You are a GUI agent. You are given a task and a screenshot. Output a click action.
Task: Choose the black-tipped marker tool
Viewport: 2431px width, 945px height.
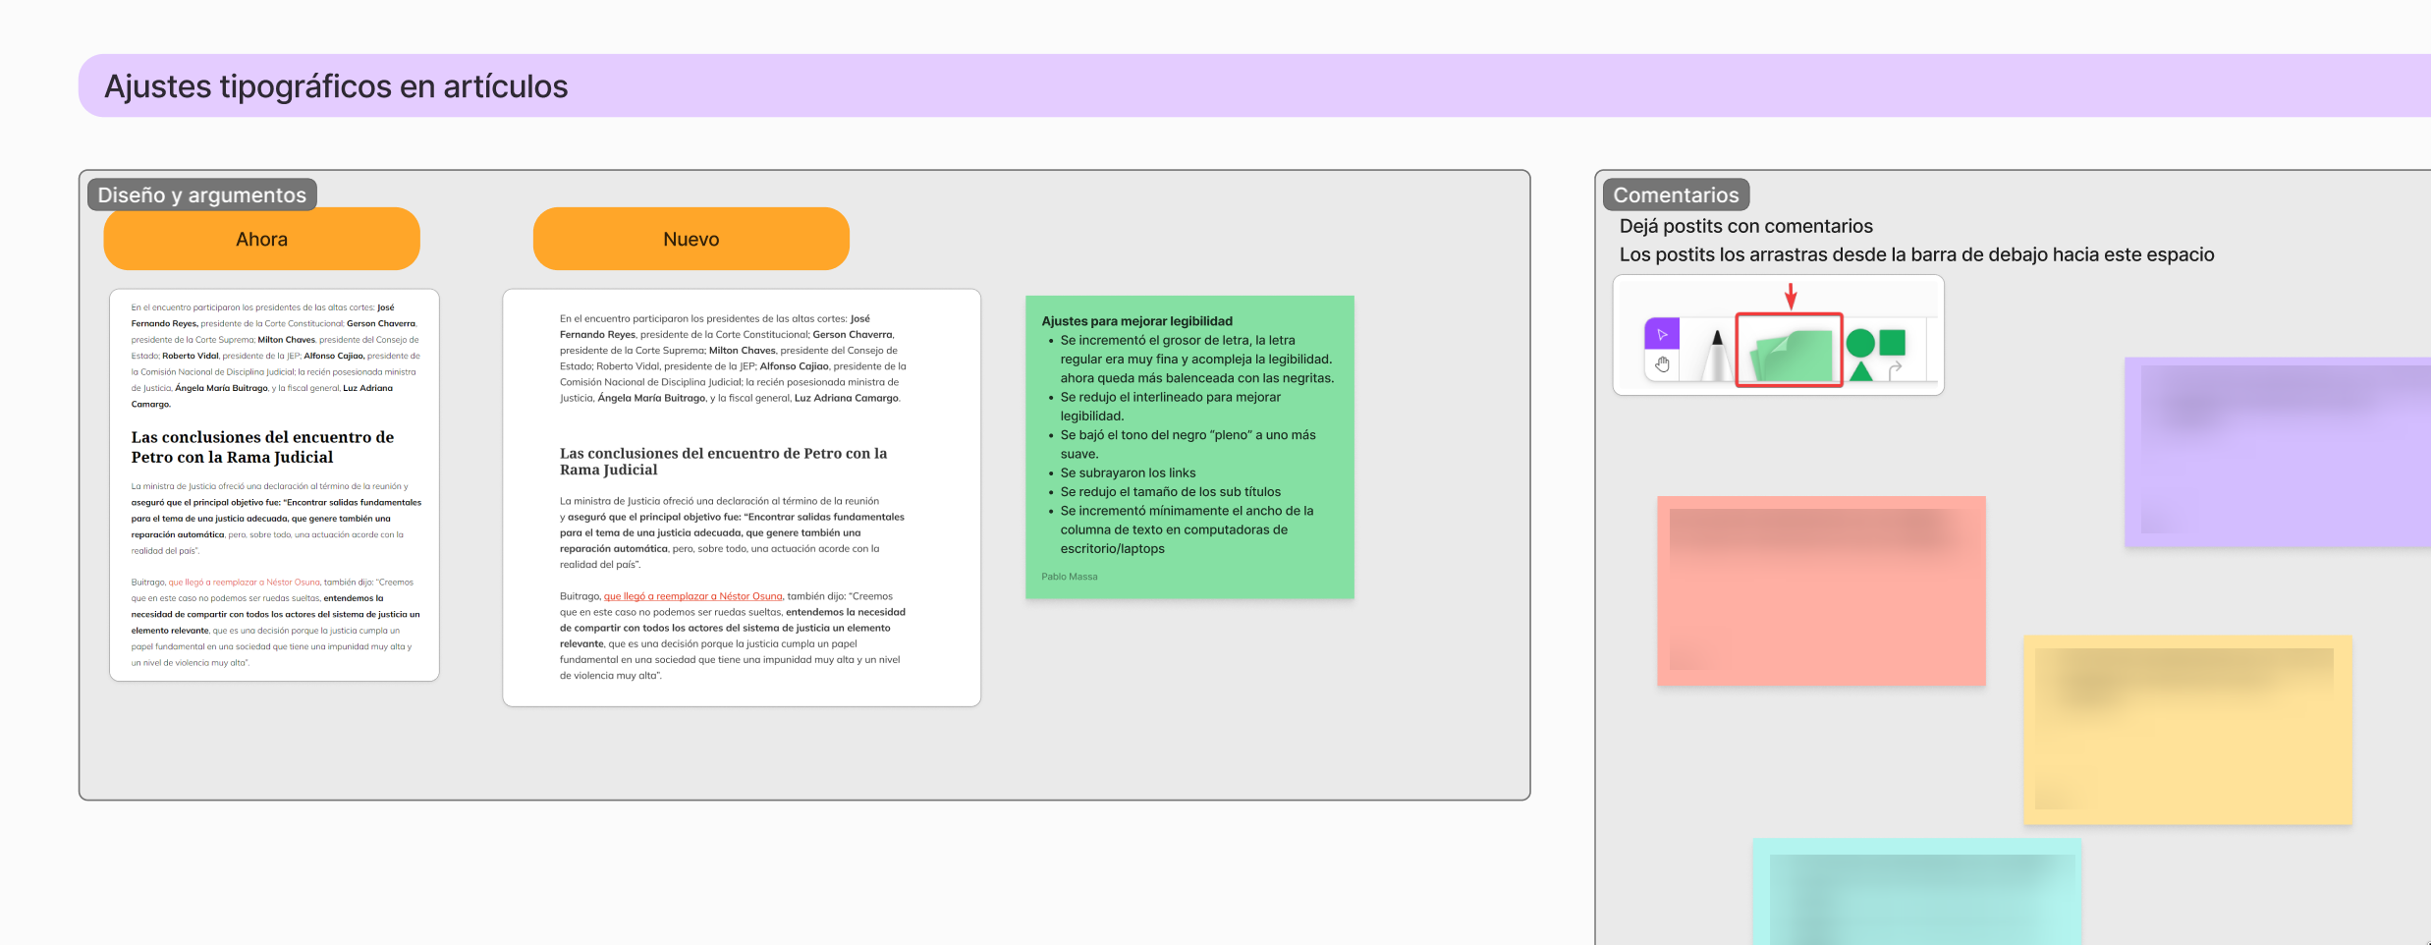[x=1716, y=356]
